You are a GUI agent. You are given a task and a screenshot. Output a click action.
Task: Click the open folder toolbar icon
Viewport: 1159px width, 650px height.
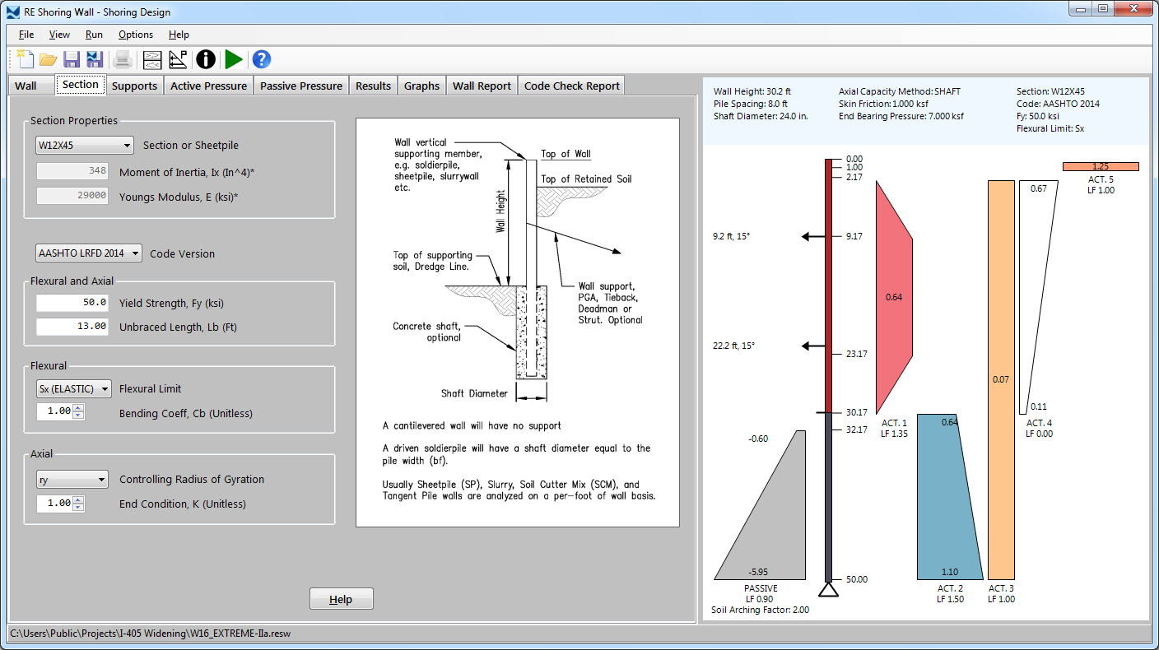click(x=49, y=59)
